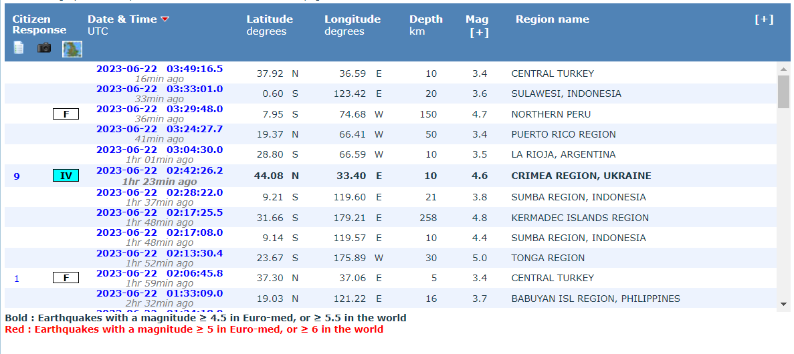Click CRIMEA REGION, UKRAINE region name
The image size is (794, 354).
click(581, 176)
